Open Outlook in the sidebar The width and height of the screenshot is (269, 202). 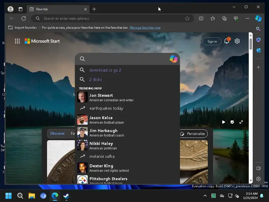click(x=258, y=50)
